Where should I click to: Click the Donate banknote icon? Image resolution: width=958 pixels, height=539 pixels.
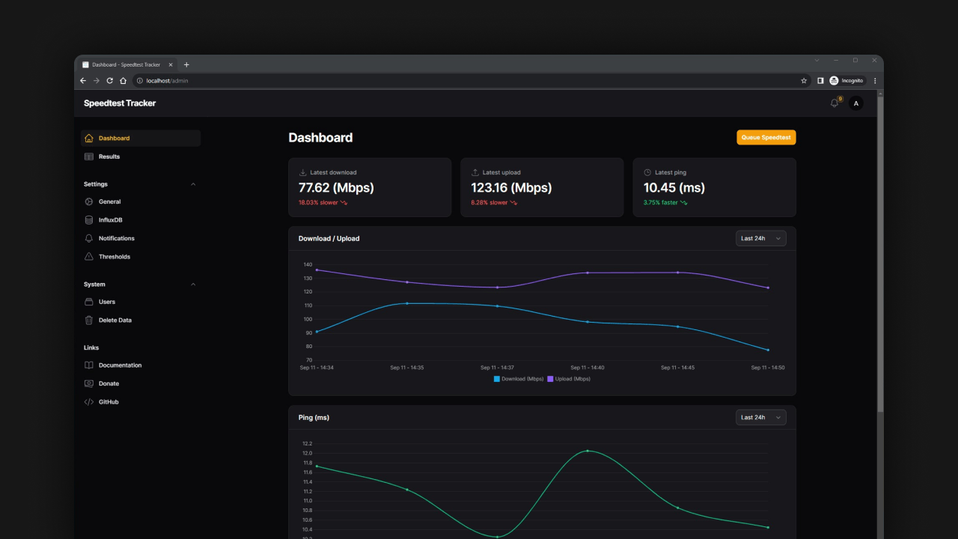coord(89,383)
